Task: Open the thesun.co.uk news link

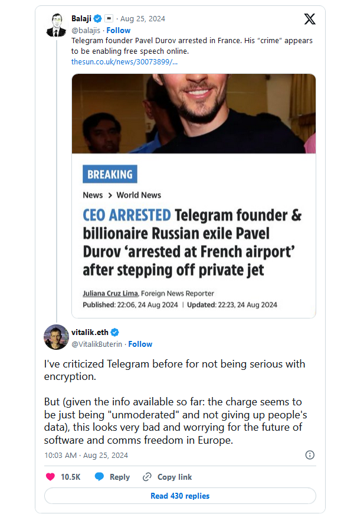Action: coord(124,61)
